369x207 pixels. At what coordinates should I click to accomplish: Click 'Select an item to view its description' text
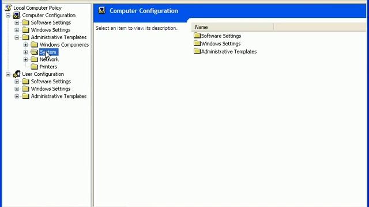point(137,28)
